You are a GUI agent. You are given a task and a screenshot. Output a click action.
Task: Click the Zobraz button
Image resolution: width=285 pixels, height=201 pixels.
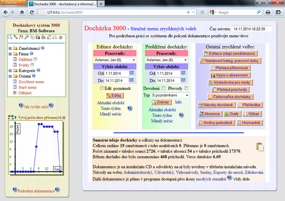pos(161,102)
